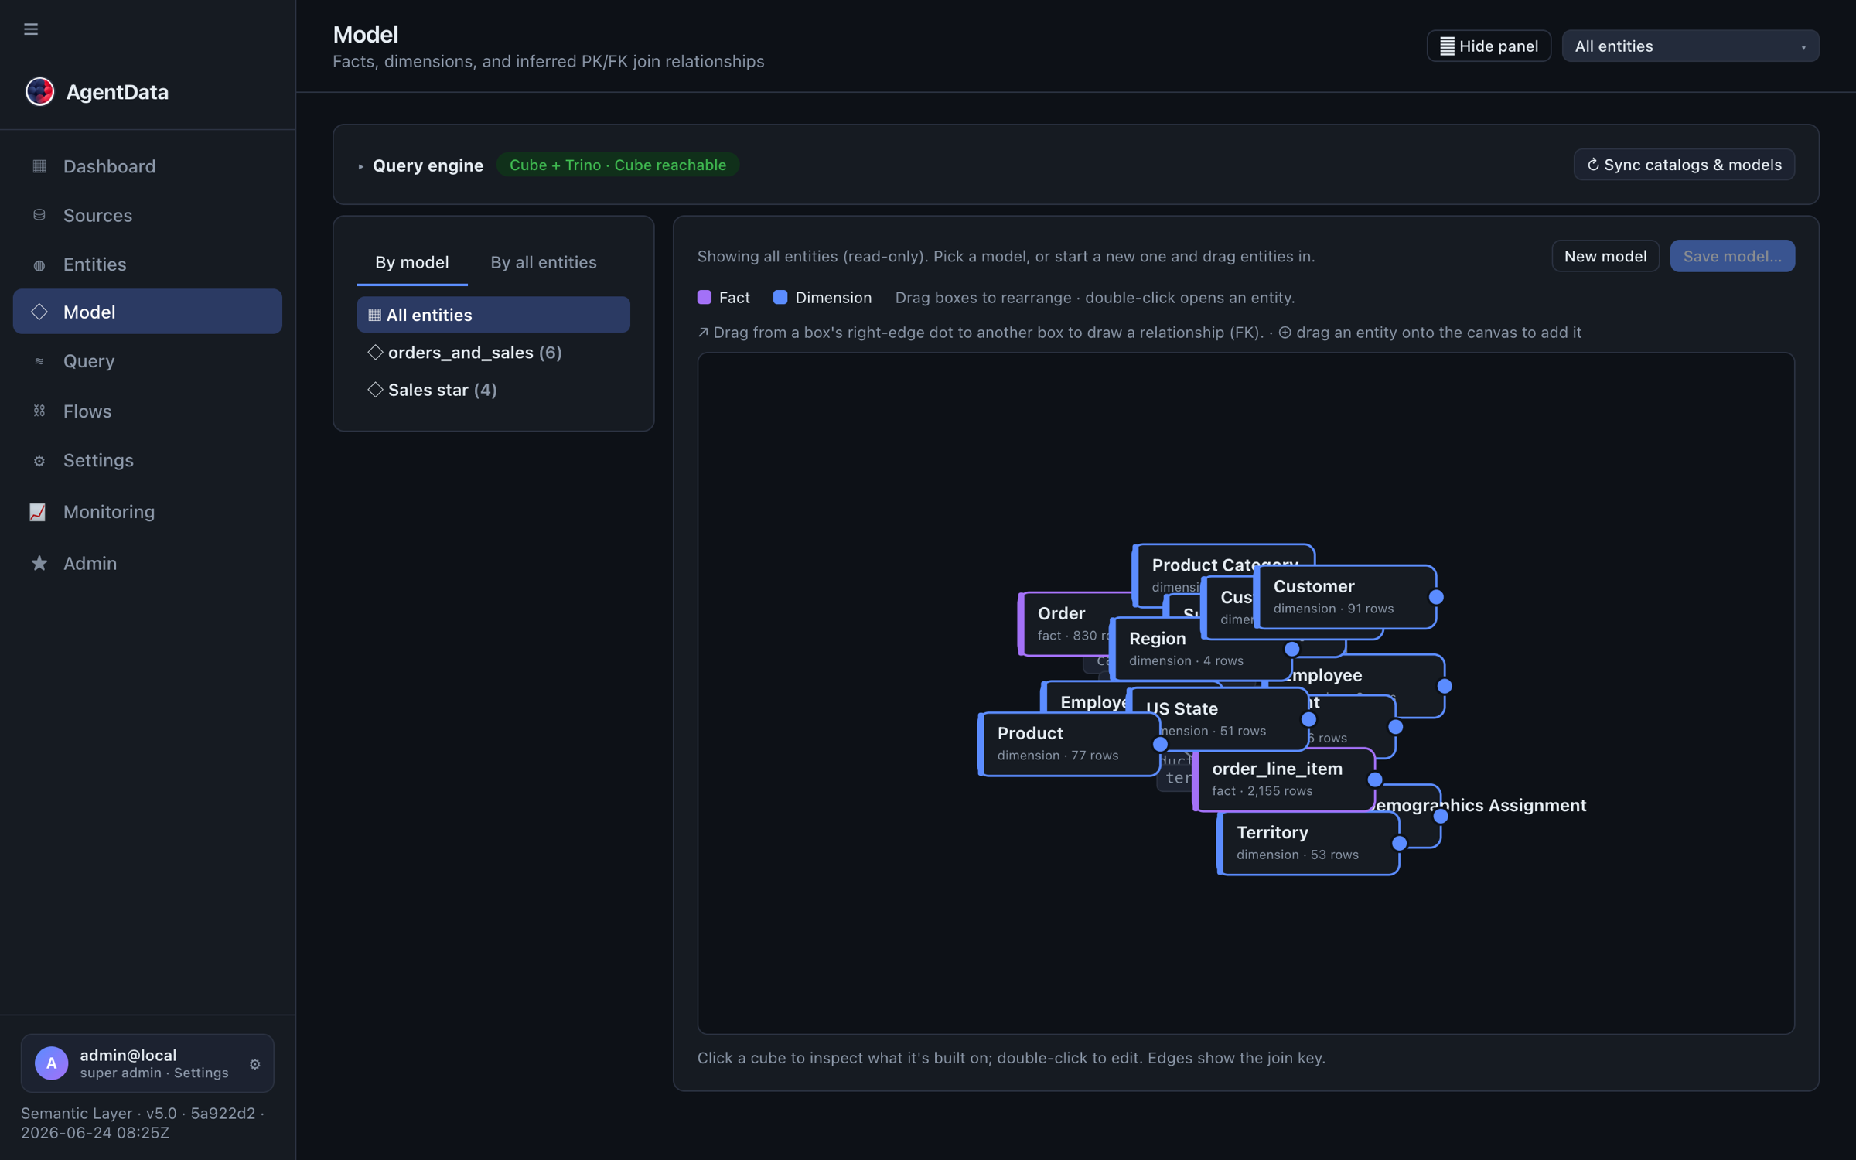Open Settings via its gear icon
1856x1160 pixels.
pyautogui.click(x=39, y=461)
